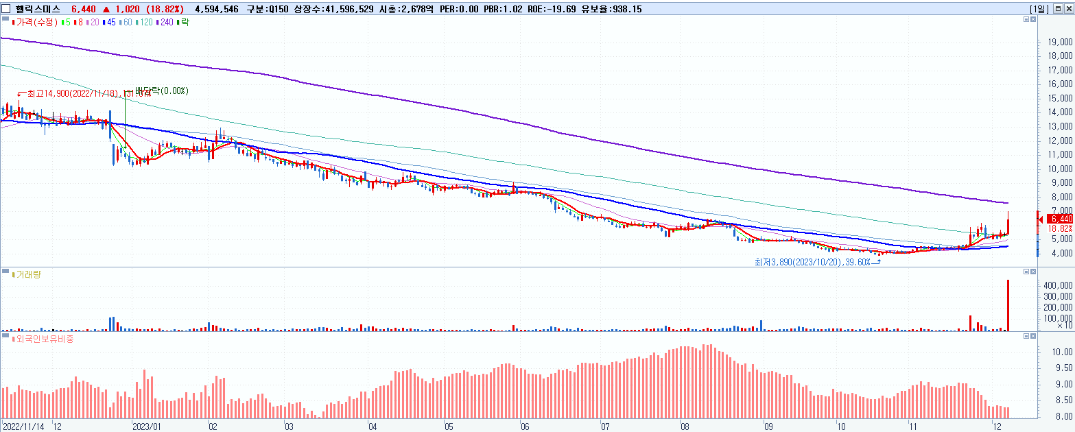Tick the checkbox beside 헬릭스미스
This screenshot has width=1075, height=432.
pyautogui.click(x=7, y=9)
